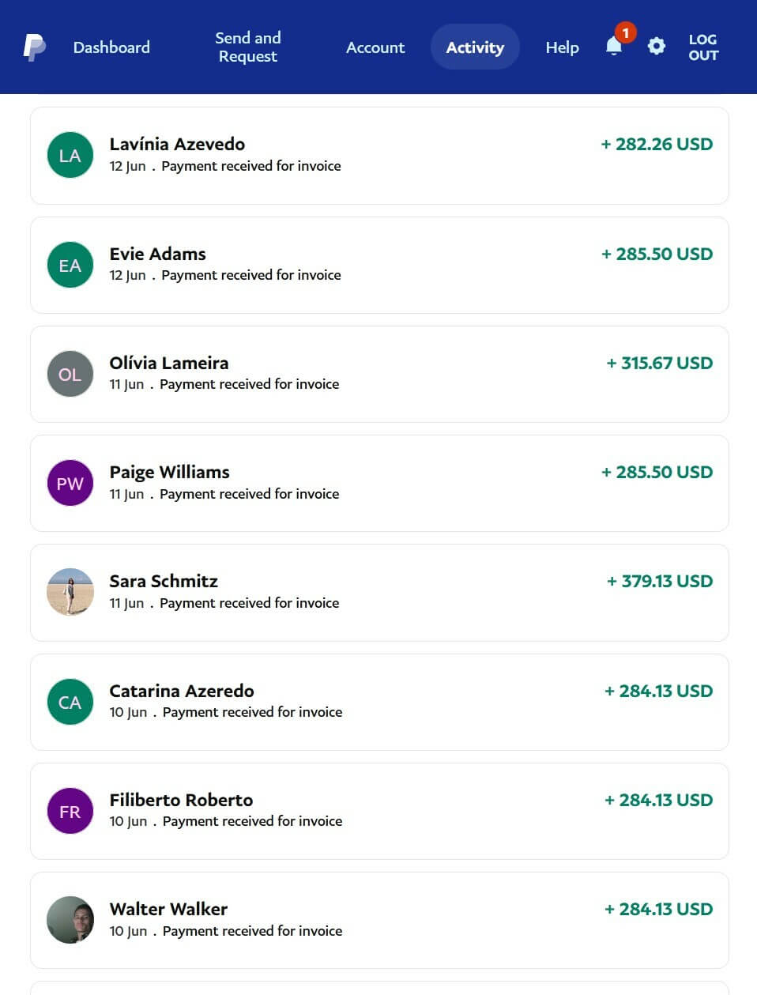This screenshot has height=995, width=757.
Task: Select the Olívia Lameira name link
Action: click(169, 363)
